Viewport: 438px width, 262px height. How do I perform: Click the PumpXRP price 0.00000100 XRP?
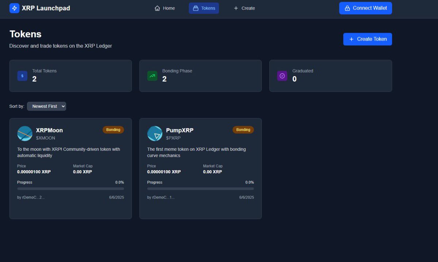[164, 172]
